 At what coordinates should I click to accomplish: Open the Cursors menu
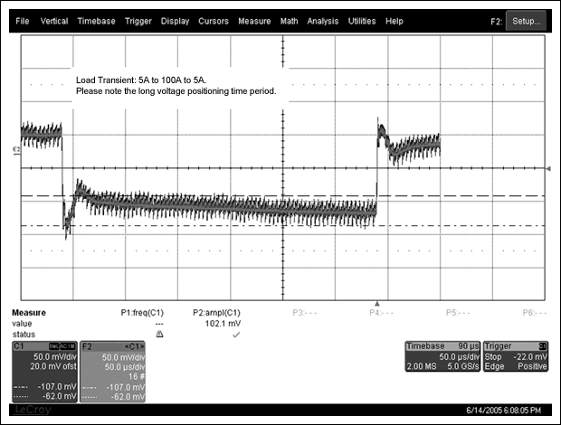point(214,21)
